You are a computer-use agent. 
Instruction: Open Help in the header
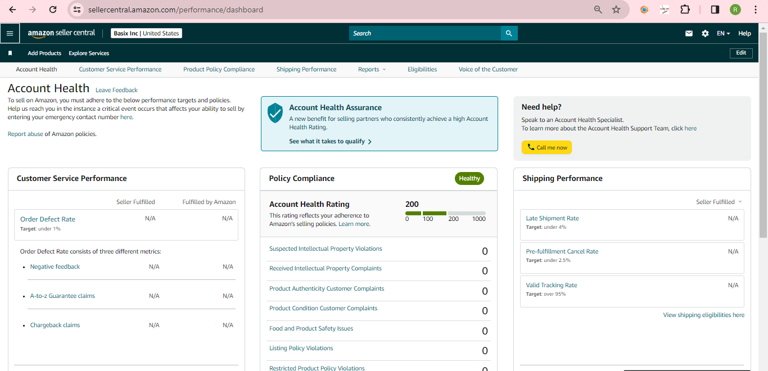coord(744,33)
